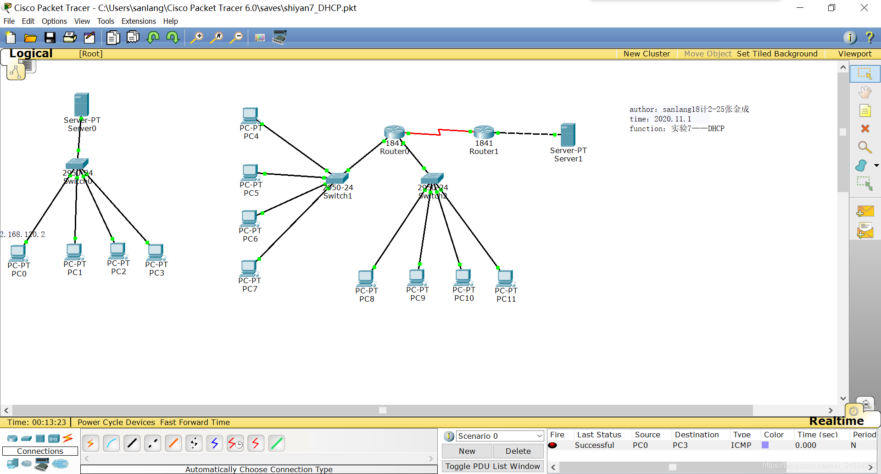Redo the last undone action
This screenshot has height=474, width=881.
[x=173, y=38]
